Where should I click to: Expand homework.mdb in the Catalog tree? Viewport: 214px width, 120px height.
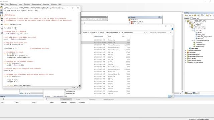192,29
